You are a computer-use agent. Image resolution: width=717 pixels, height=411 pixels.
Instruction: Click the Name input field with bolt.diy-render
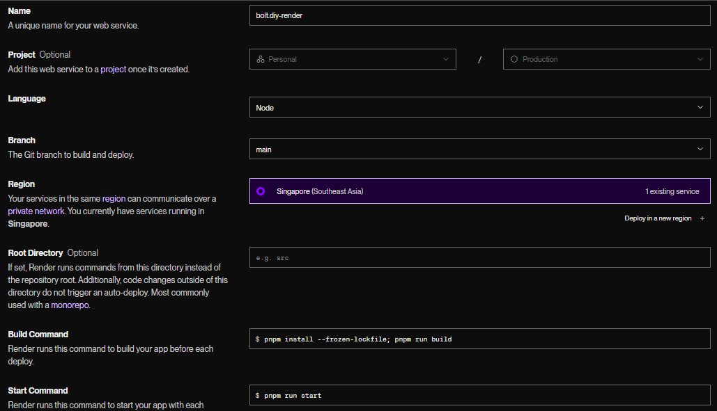479,15
